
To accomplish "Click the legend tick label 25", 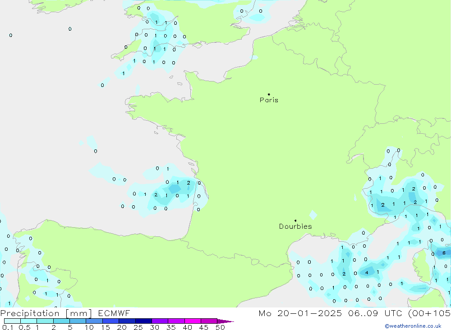I will tap(138, 327).
